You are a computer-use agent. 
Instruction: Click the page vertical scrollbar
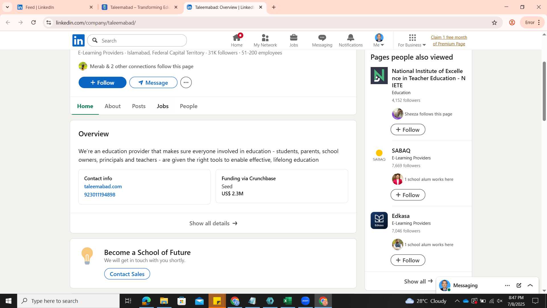pos(544,91)
